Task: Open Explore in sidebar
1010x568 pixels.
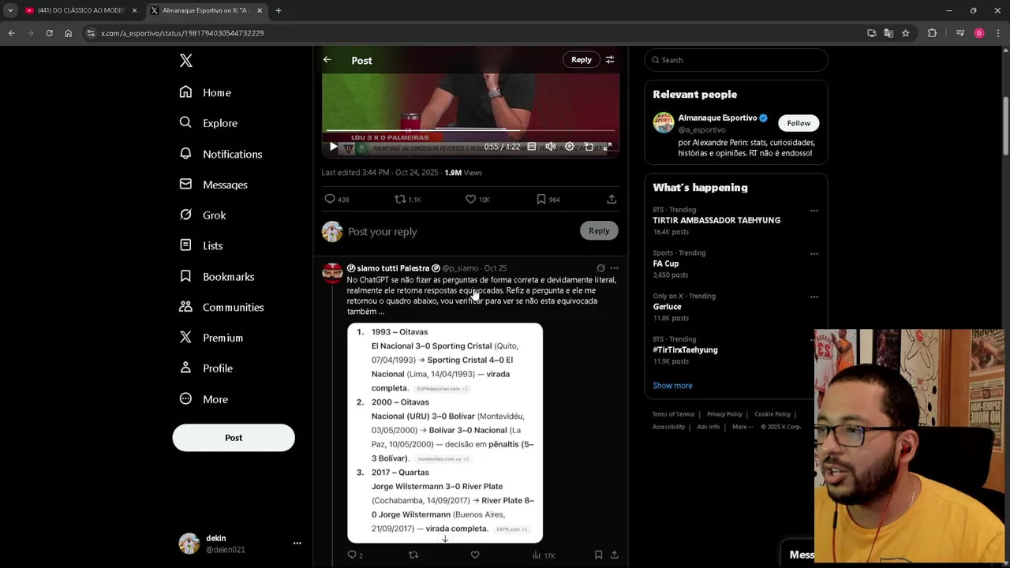Action: pos(208,123)
